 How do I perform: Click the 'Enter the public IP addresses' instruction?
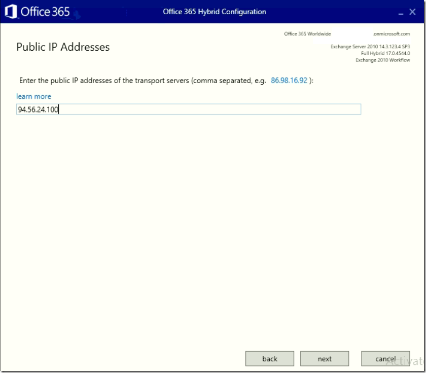click(x=166, y=81)
